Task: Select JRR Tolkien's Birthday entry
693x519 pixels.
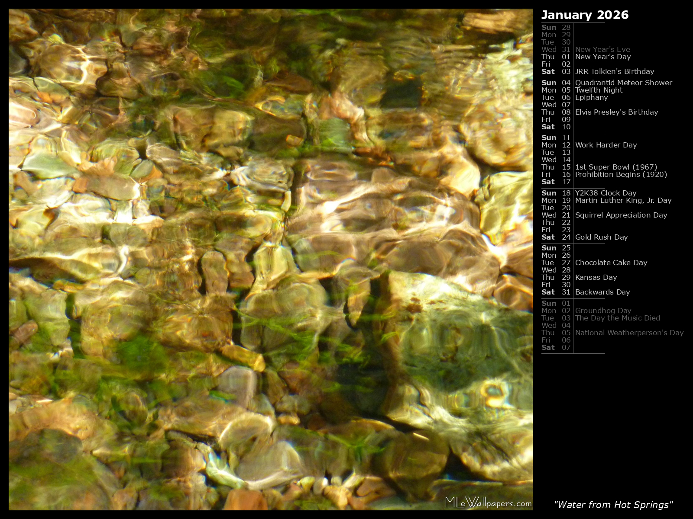Action: (x=614, y=71)
